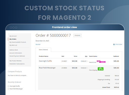The height and width of the screenshot is (95, 129).
Task: Open My Product Reviews page
Action: (15, 61)
